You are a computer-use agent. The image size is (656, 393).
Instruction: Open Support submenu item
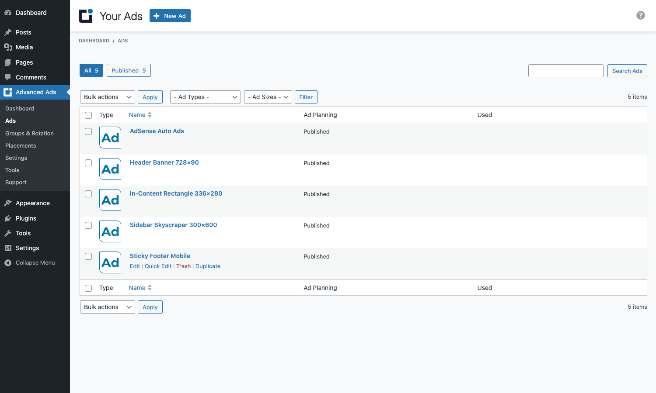click(16, 182)
